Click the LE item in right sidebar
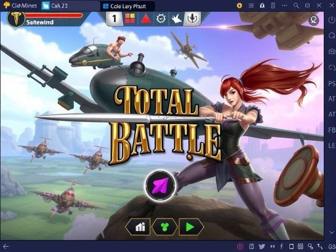This screenshot has width=336, height=252. 332,145
